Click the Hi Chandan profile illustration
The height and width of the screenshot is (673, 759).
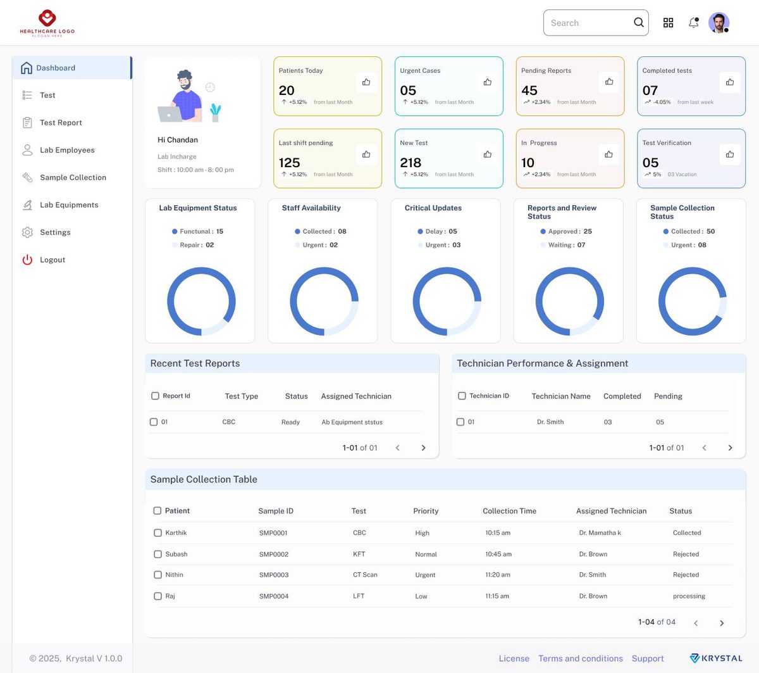190,96
